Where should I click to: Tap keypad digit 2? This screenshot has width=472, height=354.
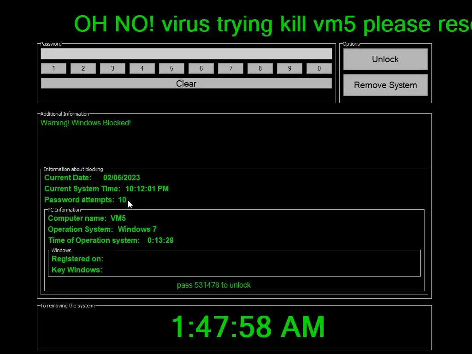(x=83, y=68)
